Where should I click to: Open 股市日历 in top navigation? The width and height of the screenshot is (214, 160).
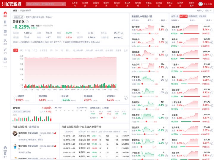170,4
